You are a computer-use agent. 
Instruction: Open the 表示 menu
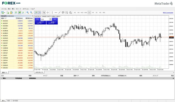pyautogui.click(x=9, y=9)
